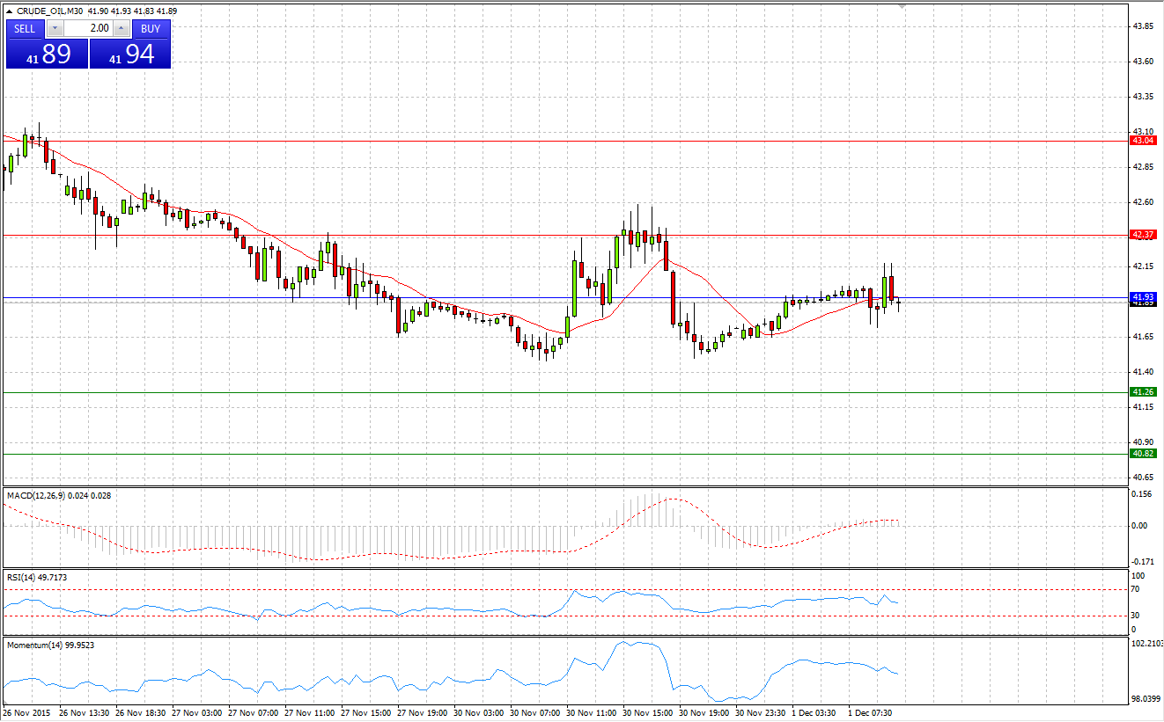The width and height of the screenshot is (1164, 722).
Task: Click the 1 Dec 07:30 time label
Action: click(870, 712)
